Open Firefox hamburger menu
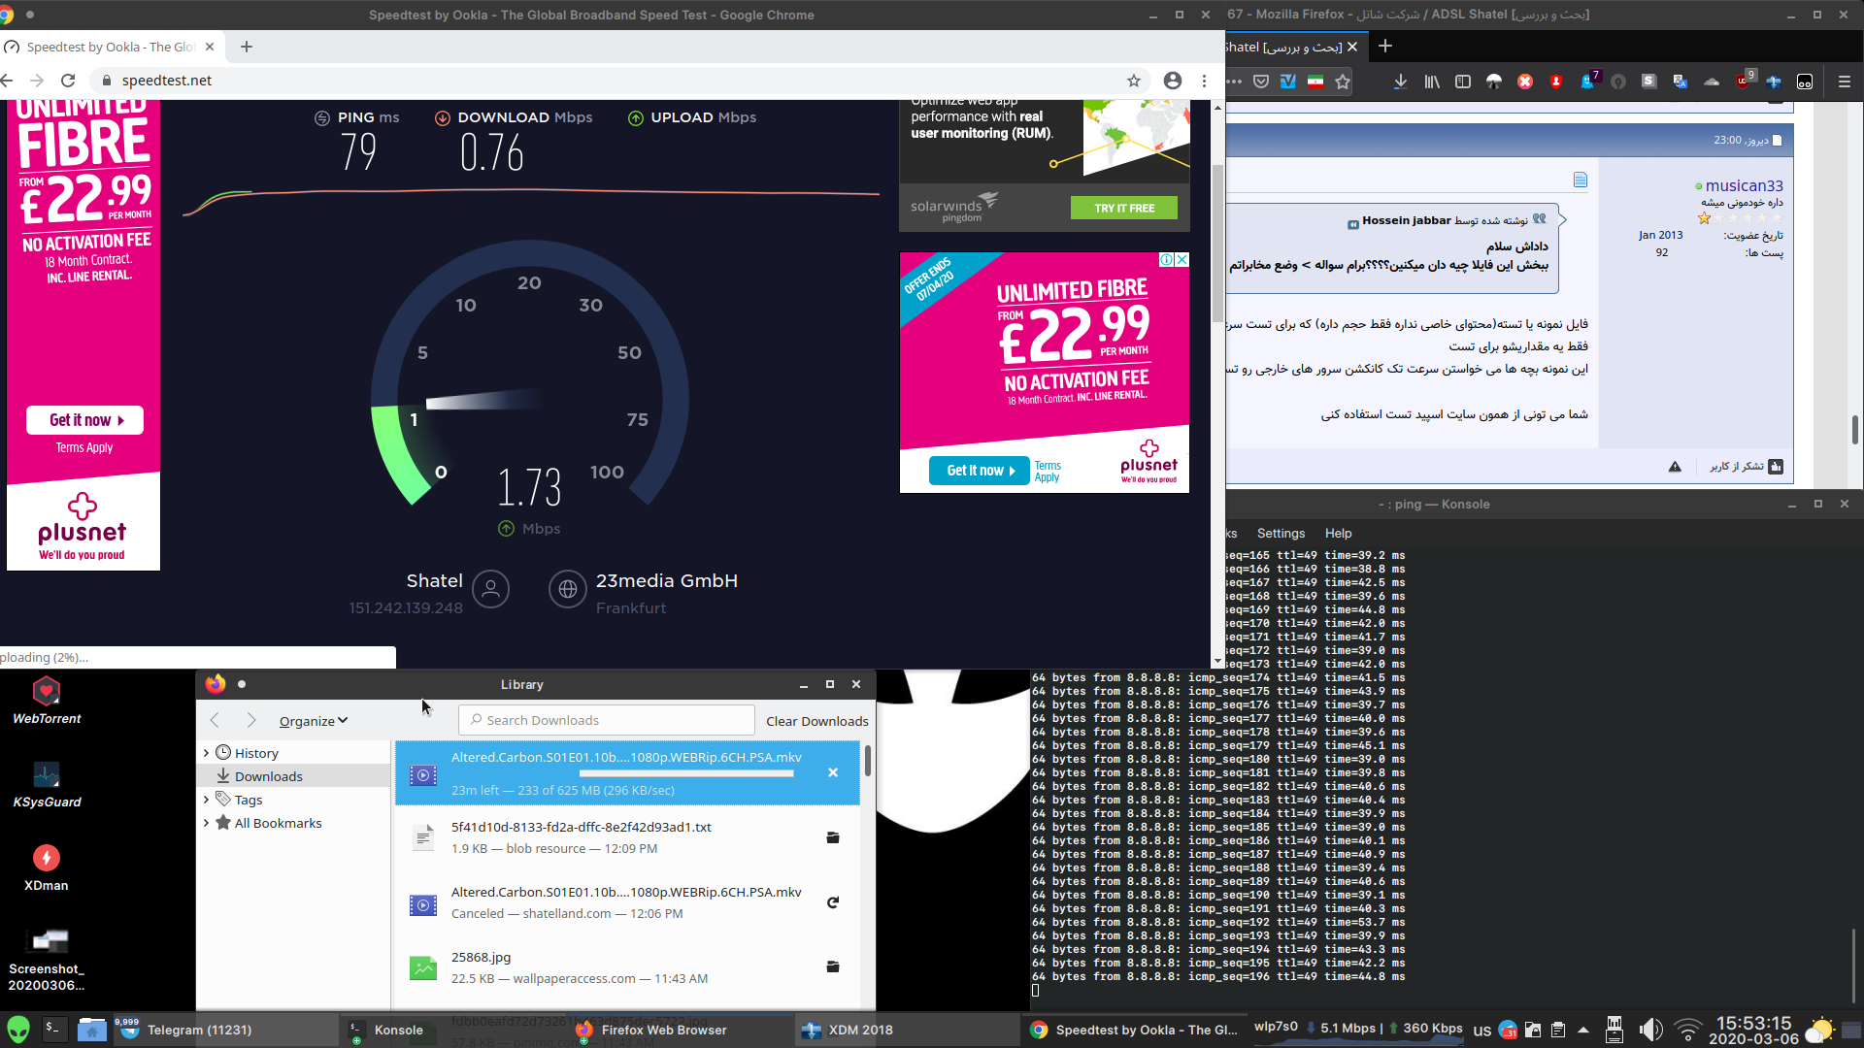The width and height of the screenshot is (1864, 1048). 1845,82
